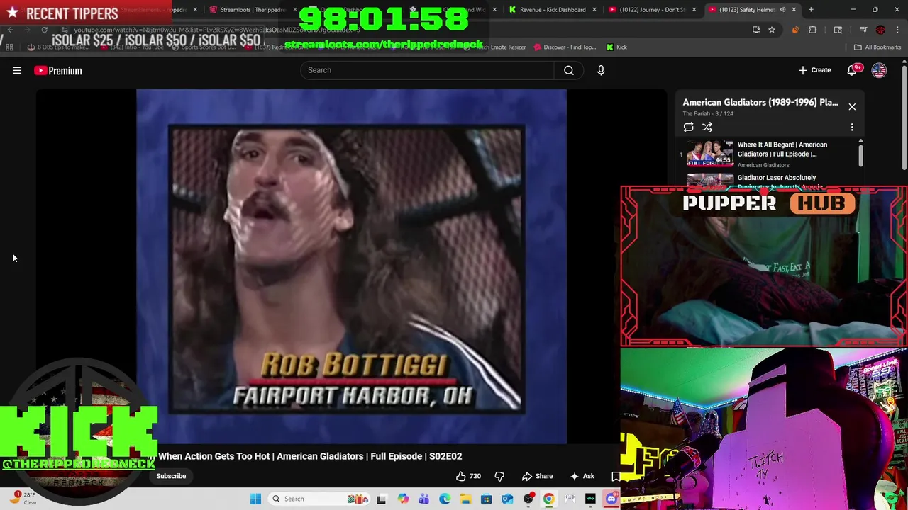This screenshot has height=510, width=908.
Task: Open the browser extensions puzzle icon
Action: point(813,30)
